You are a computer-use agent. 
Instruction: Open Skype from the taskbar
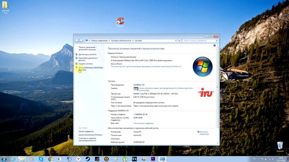pos(41,159)
